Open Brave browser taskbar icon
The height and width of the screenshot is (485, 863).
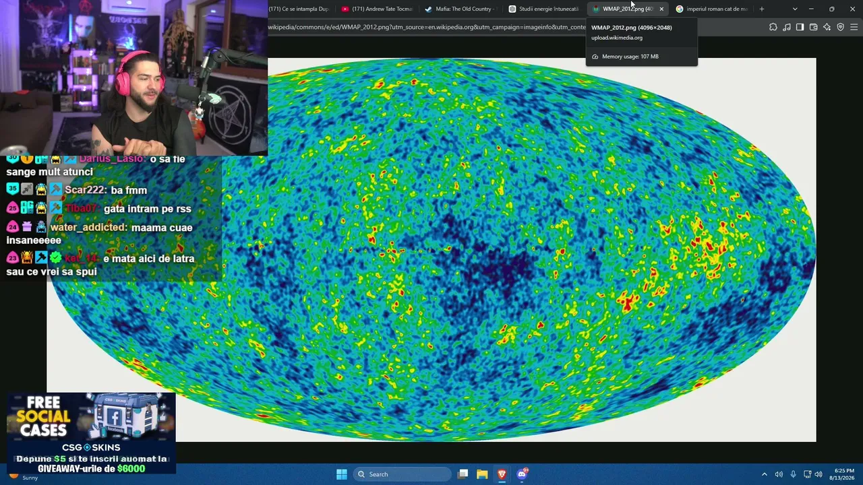pyautogui.click(x=502, y=474)
